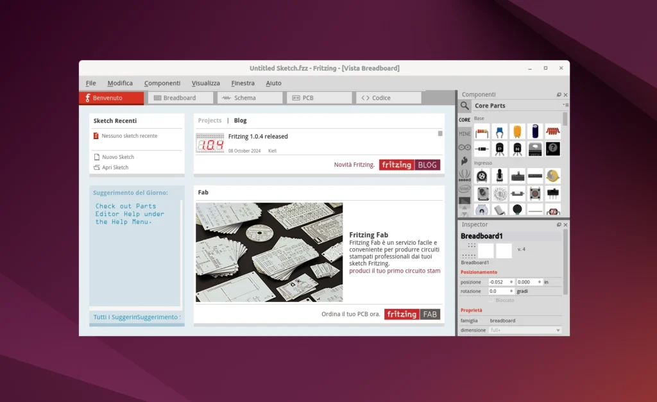
Task: Choose the mystery part question mark icon
Action: (x=552, y=149)
